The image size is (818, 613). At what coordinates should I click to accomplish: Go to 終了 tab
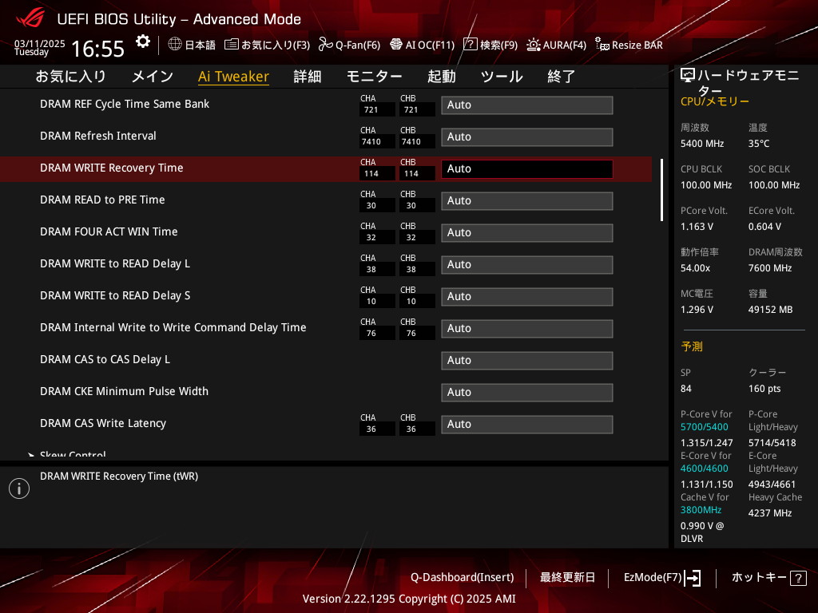point(561,77)
